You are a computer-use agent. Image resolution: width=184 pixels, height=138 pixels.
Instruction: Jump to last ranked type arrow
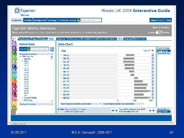coord(154,111)
